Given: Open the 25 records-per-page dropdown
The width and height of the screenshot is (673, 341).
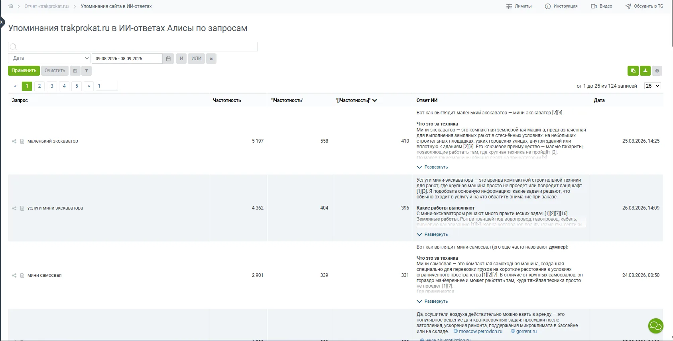Looking at the screenshot, I should pos(653,86).
